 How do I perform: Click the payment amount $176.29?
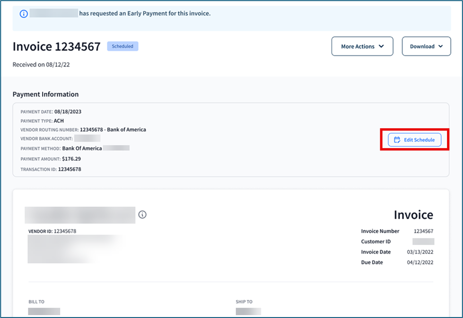click(x=71, y=159)
